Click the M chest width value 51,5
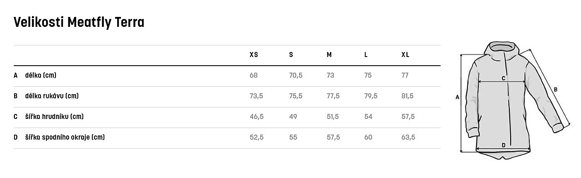 [x=333, y=117]
